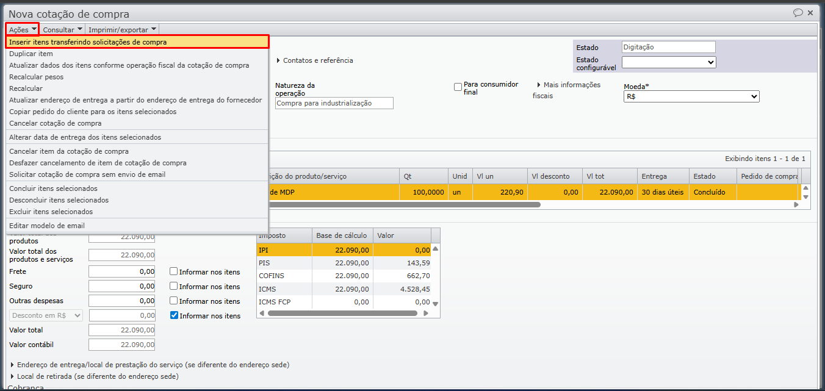Click the tax table scroll-up arrow
This screenshot has width=825, height=391.
click(x=435, y=249)
